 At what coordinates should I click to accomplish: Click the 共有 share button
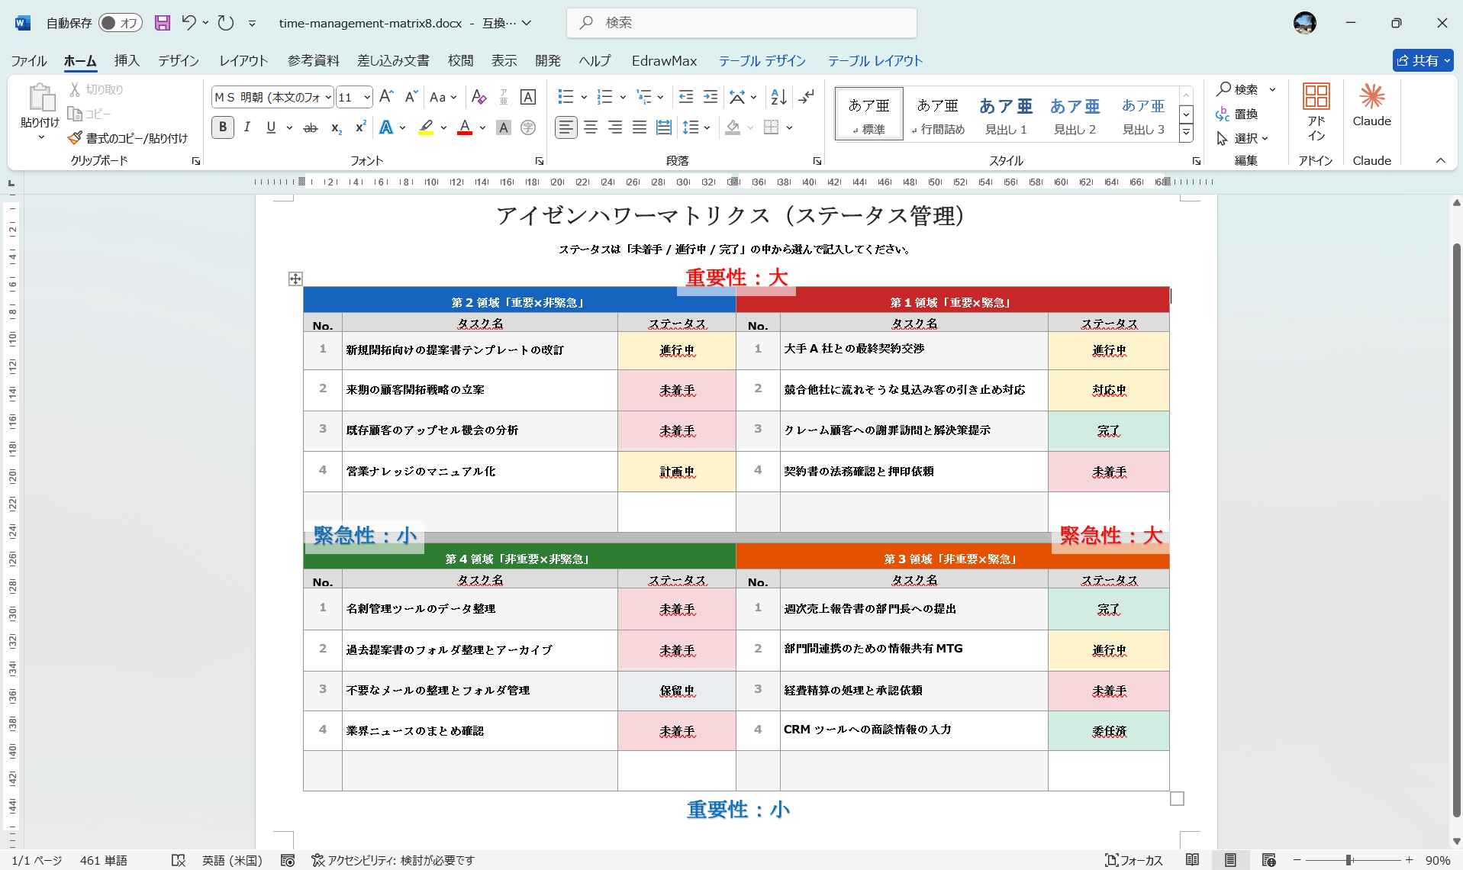(1423, 60)
